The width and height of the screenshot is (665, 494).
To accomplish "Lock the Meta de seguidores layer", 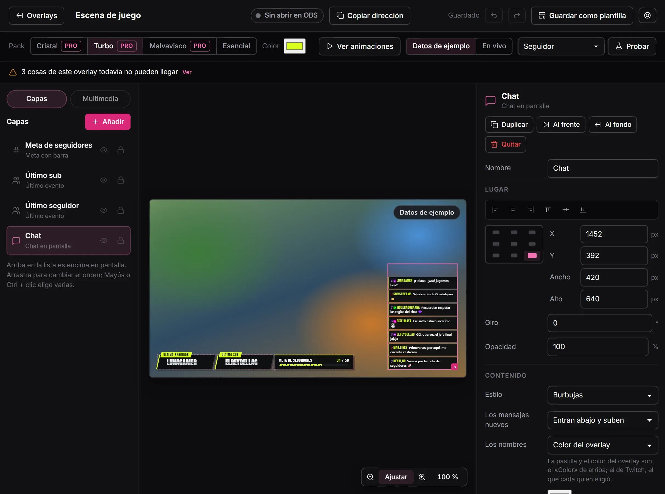I will pos(121,150).
